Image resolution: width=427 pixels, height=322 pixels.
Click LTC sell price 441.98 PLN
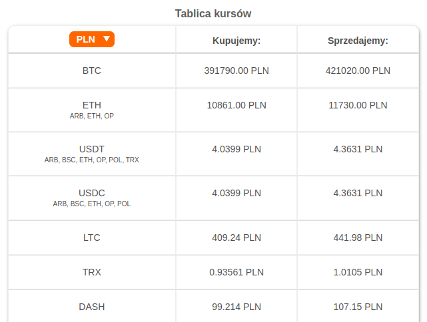point(358,237)
